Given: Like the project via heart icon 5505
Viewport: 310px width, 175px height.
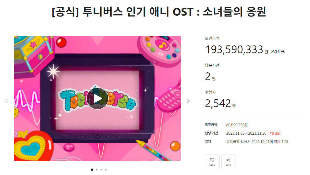Looking at the screenshot, I should [212, 162].
